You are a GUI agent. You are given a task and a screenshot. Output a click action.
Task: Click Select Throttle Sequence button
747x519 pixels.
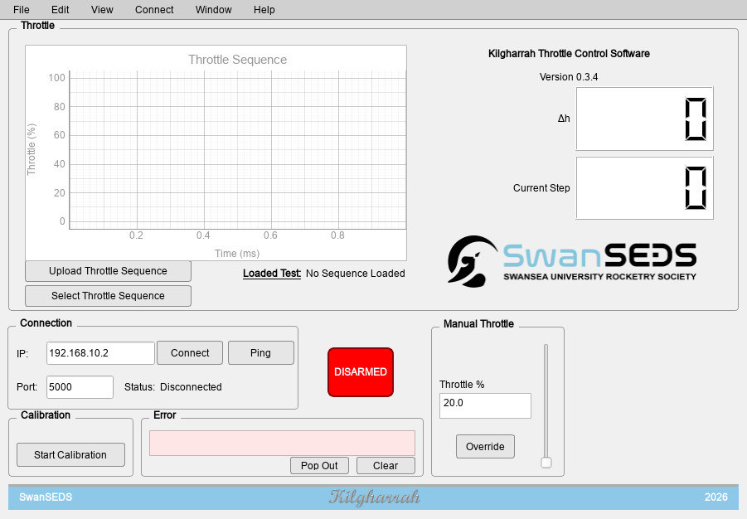coord(108,295)
